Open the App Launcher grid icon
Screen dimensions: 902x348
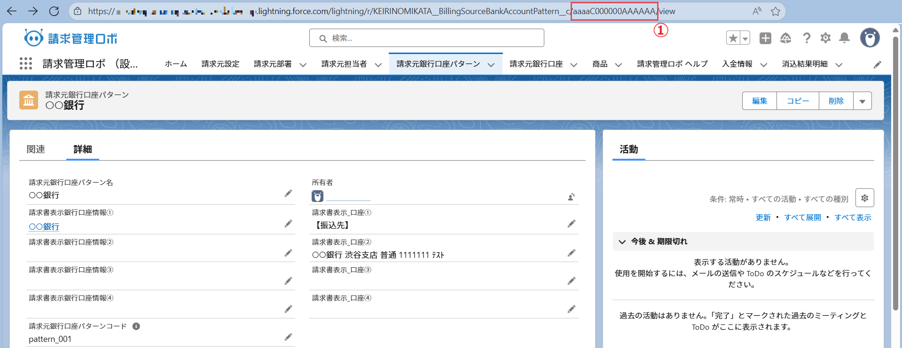[26, 63]
